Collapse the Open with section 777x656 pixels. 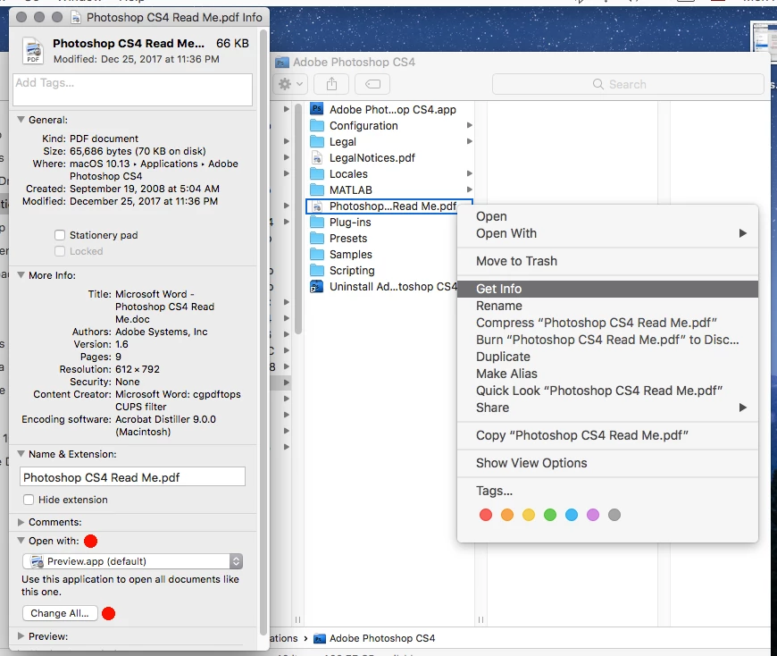[21, 541]
